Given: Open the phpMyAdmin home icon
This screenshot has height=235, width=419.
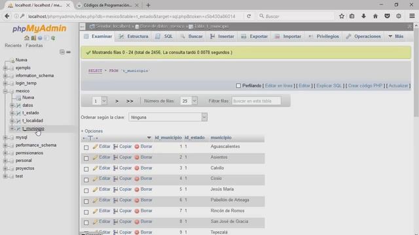Looking at the screenshot, I should pyautogui.click(x=27, y=38).
